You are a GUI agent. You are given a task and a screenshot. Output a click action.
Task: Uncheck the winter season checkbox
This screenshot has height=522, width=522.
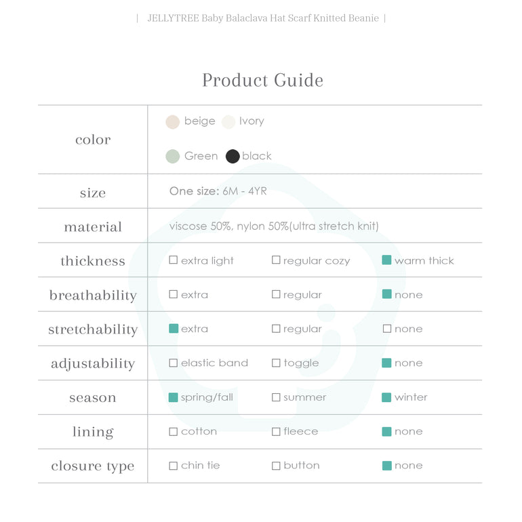tap(386, 397)
